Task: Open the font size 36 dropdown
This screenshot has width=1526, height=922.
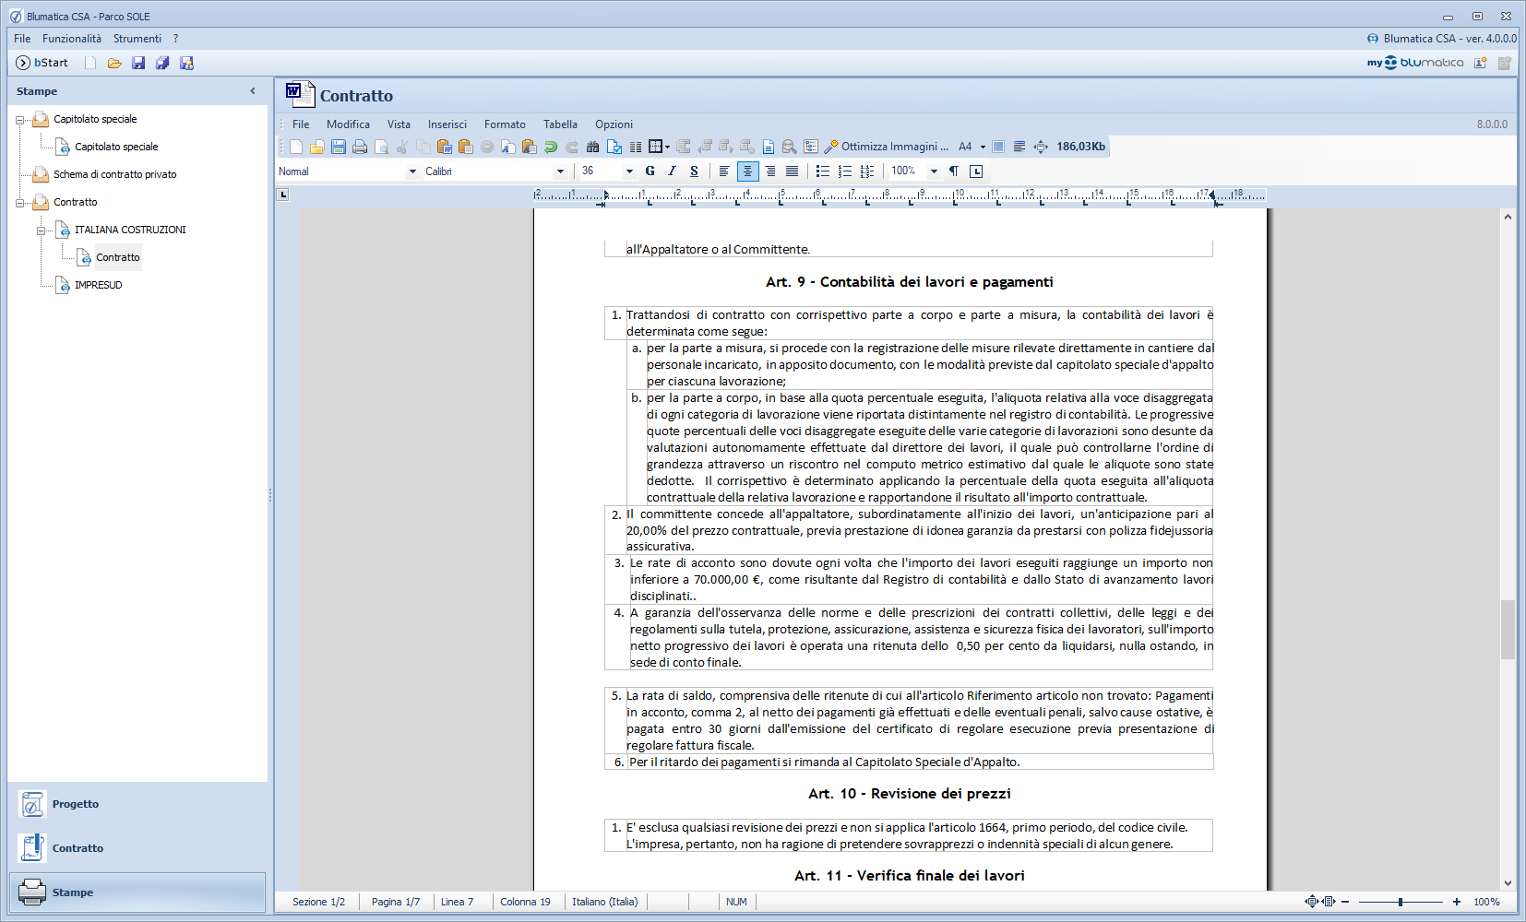Action: [x=629, y=171]
